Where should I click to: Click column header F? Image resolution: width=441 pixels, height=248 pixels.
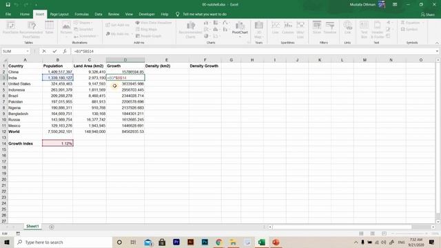(x=205, y=60)
